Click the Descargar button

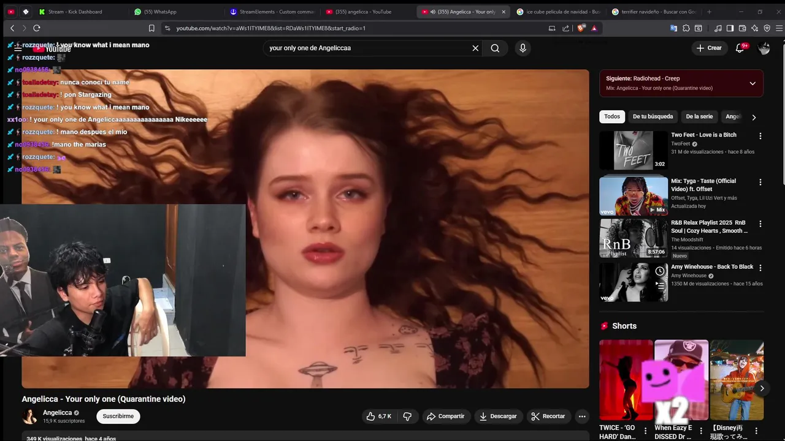click(498, 417)
